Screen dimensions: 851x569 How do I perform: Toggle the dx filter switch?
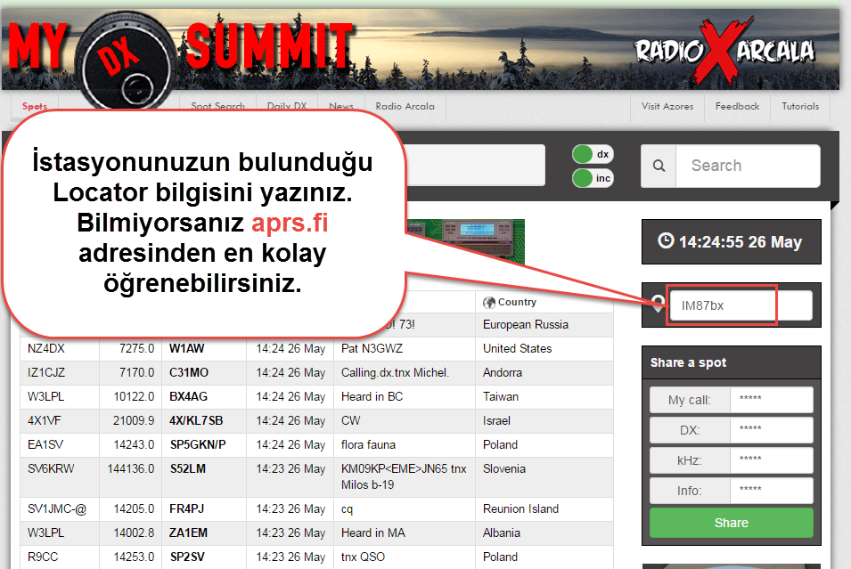(593, 154)
